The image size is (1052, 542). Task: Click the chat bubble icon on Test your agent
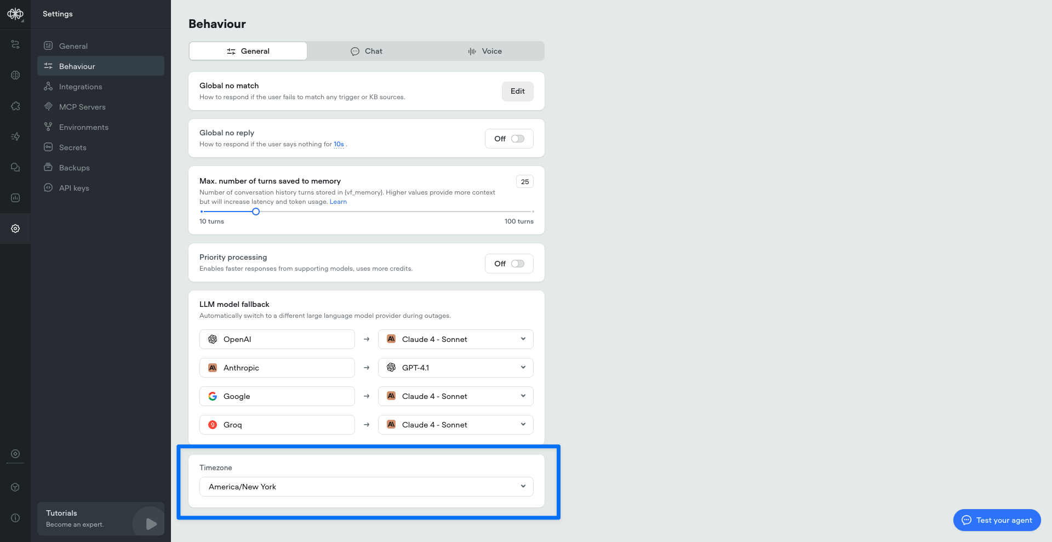[967, 520]
